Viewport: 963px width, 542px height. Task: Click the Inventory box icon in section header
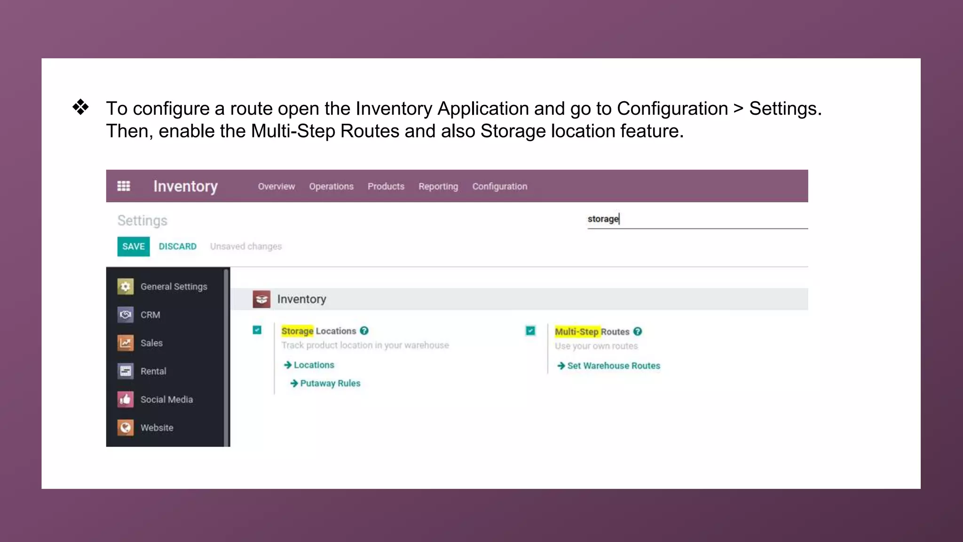261,299
